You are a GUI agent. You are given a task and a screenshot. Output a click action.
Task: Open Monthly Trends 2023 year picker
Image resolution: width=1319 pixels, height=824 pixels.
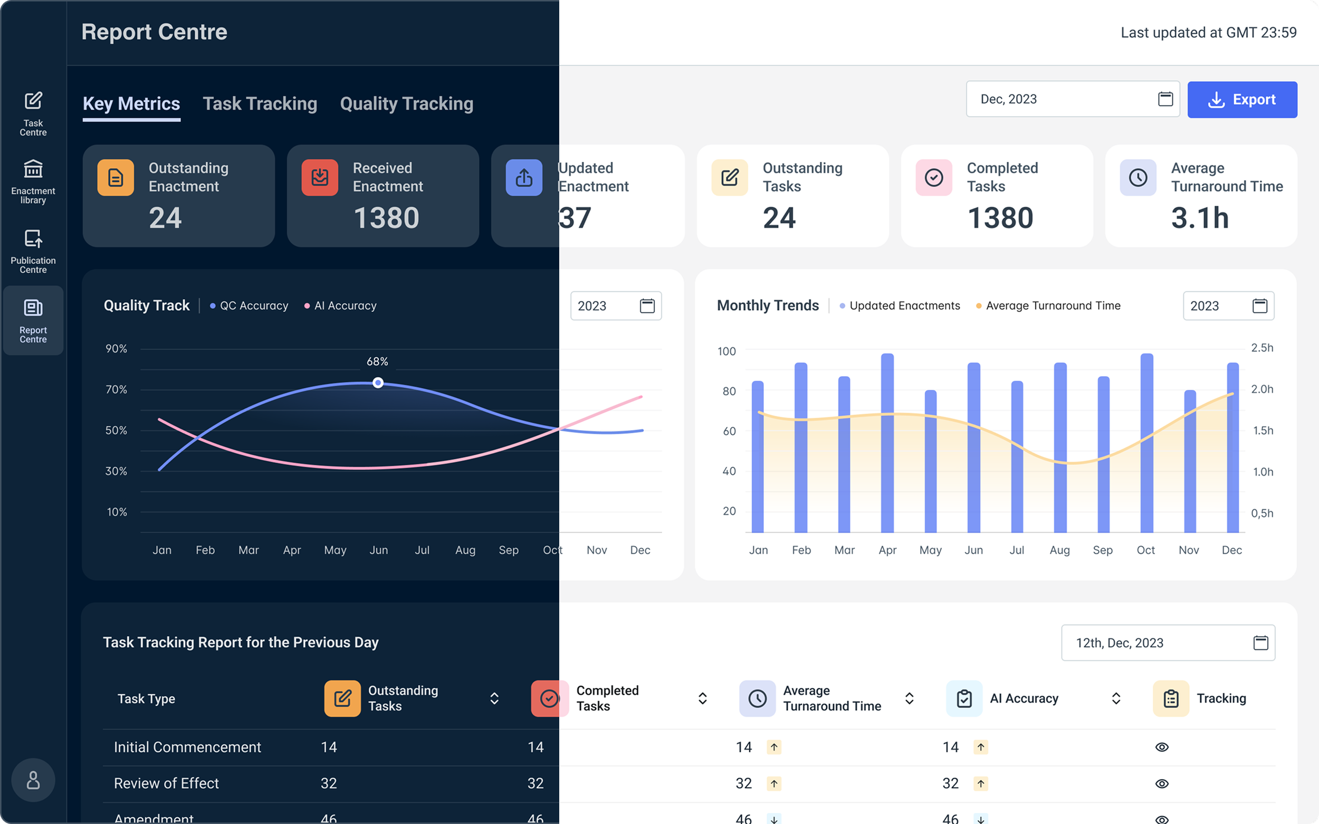pyautogui.click(x=1228, y=306)
